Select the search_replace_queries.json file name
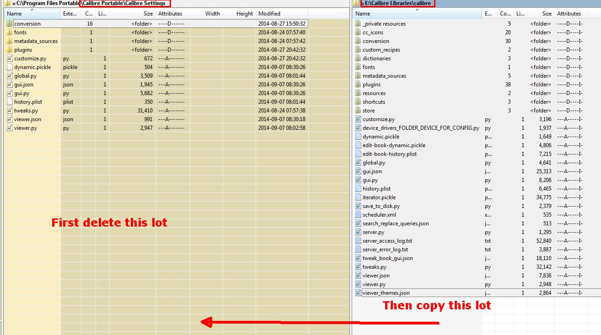This screenshot has width=601, height=335. coord(396,223)
